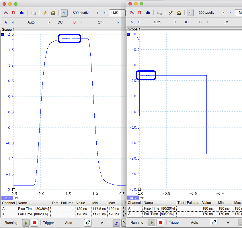The image size is (242, 228).
Task: Click the 1 MS samples field
Action: click(117, 13)
